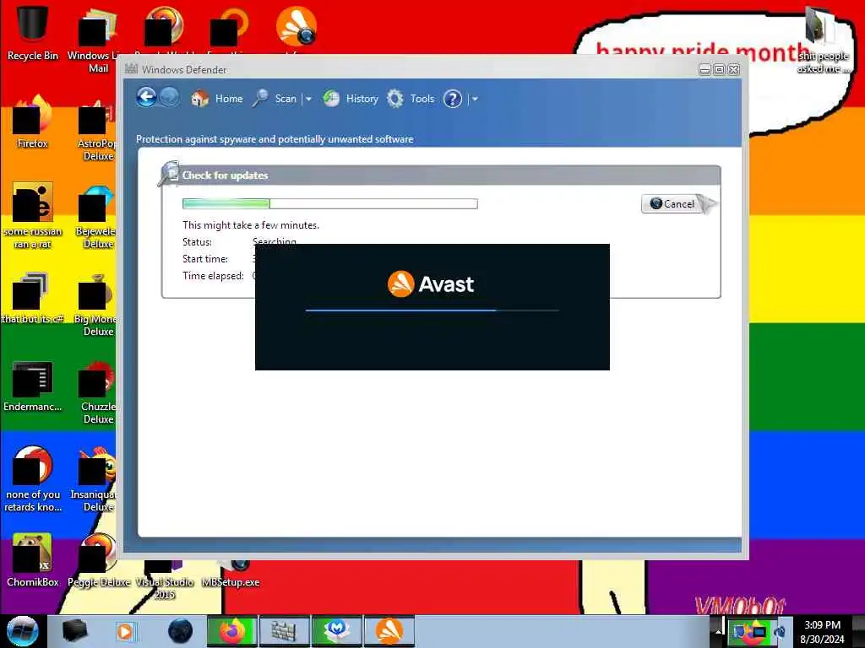Select the Endermanc... desktop icon
865x648 pixels.
point(33,386)
